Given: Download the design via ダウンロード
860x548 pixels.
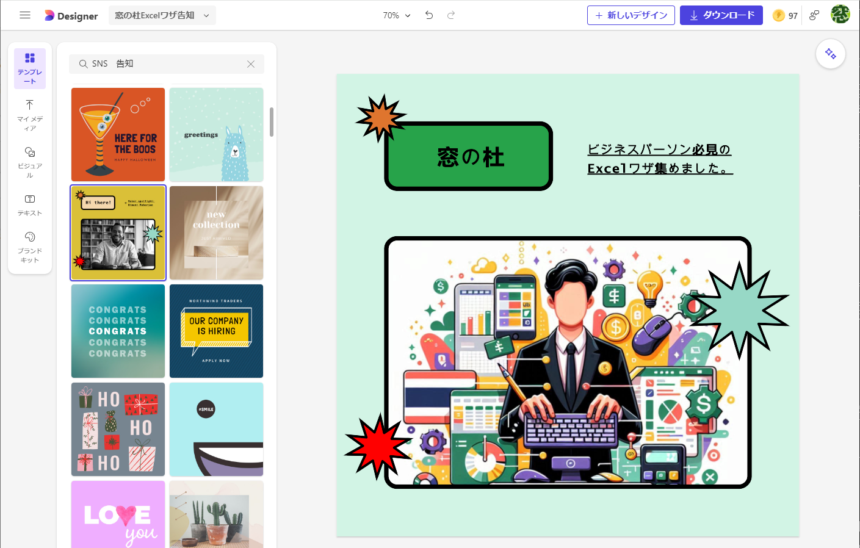Looking at the screenshot, I should pos(721,15).
